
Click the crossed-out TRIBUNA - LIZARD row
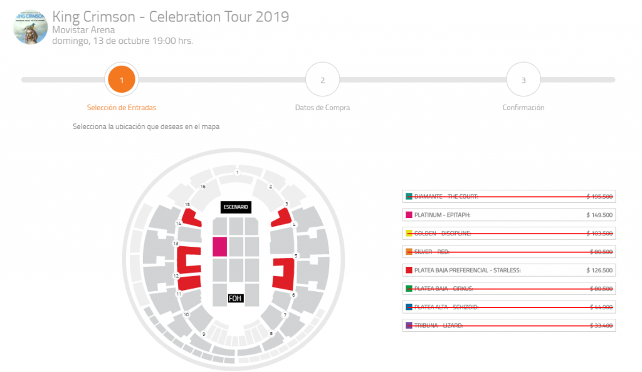(508, 326)
